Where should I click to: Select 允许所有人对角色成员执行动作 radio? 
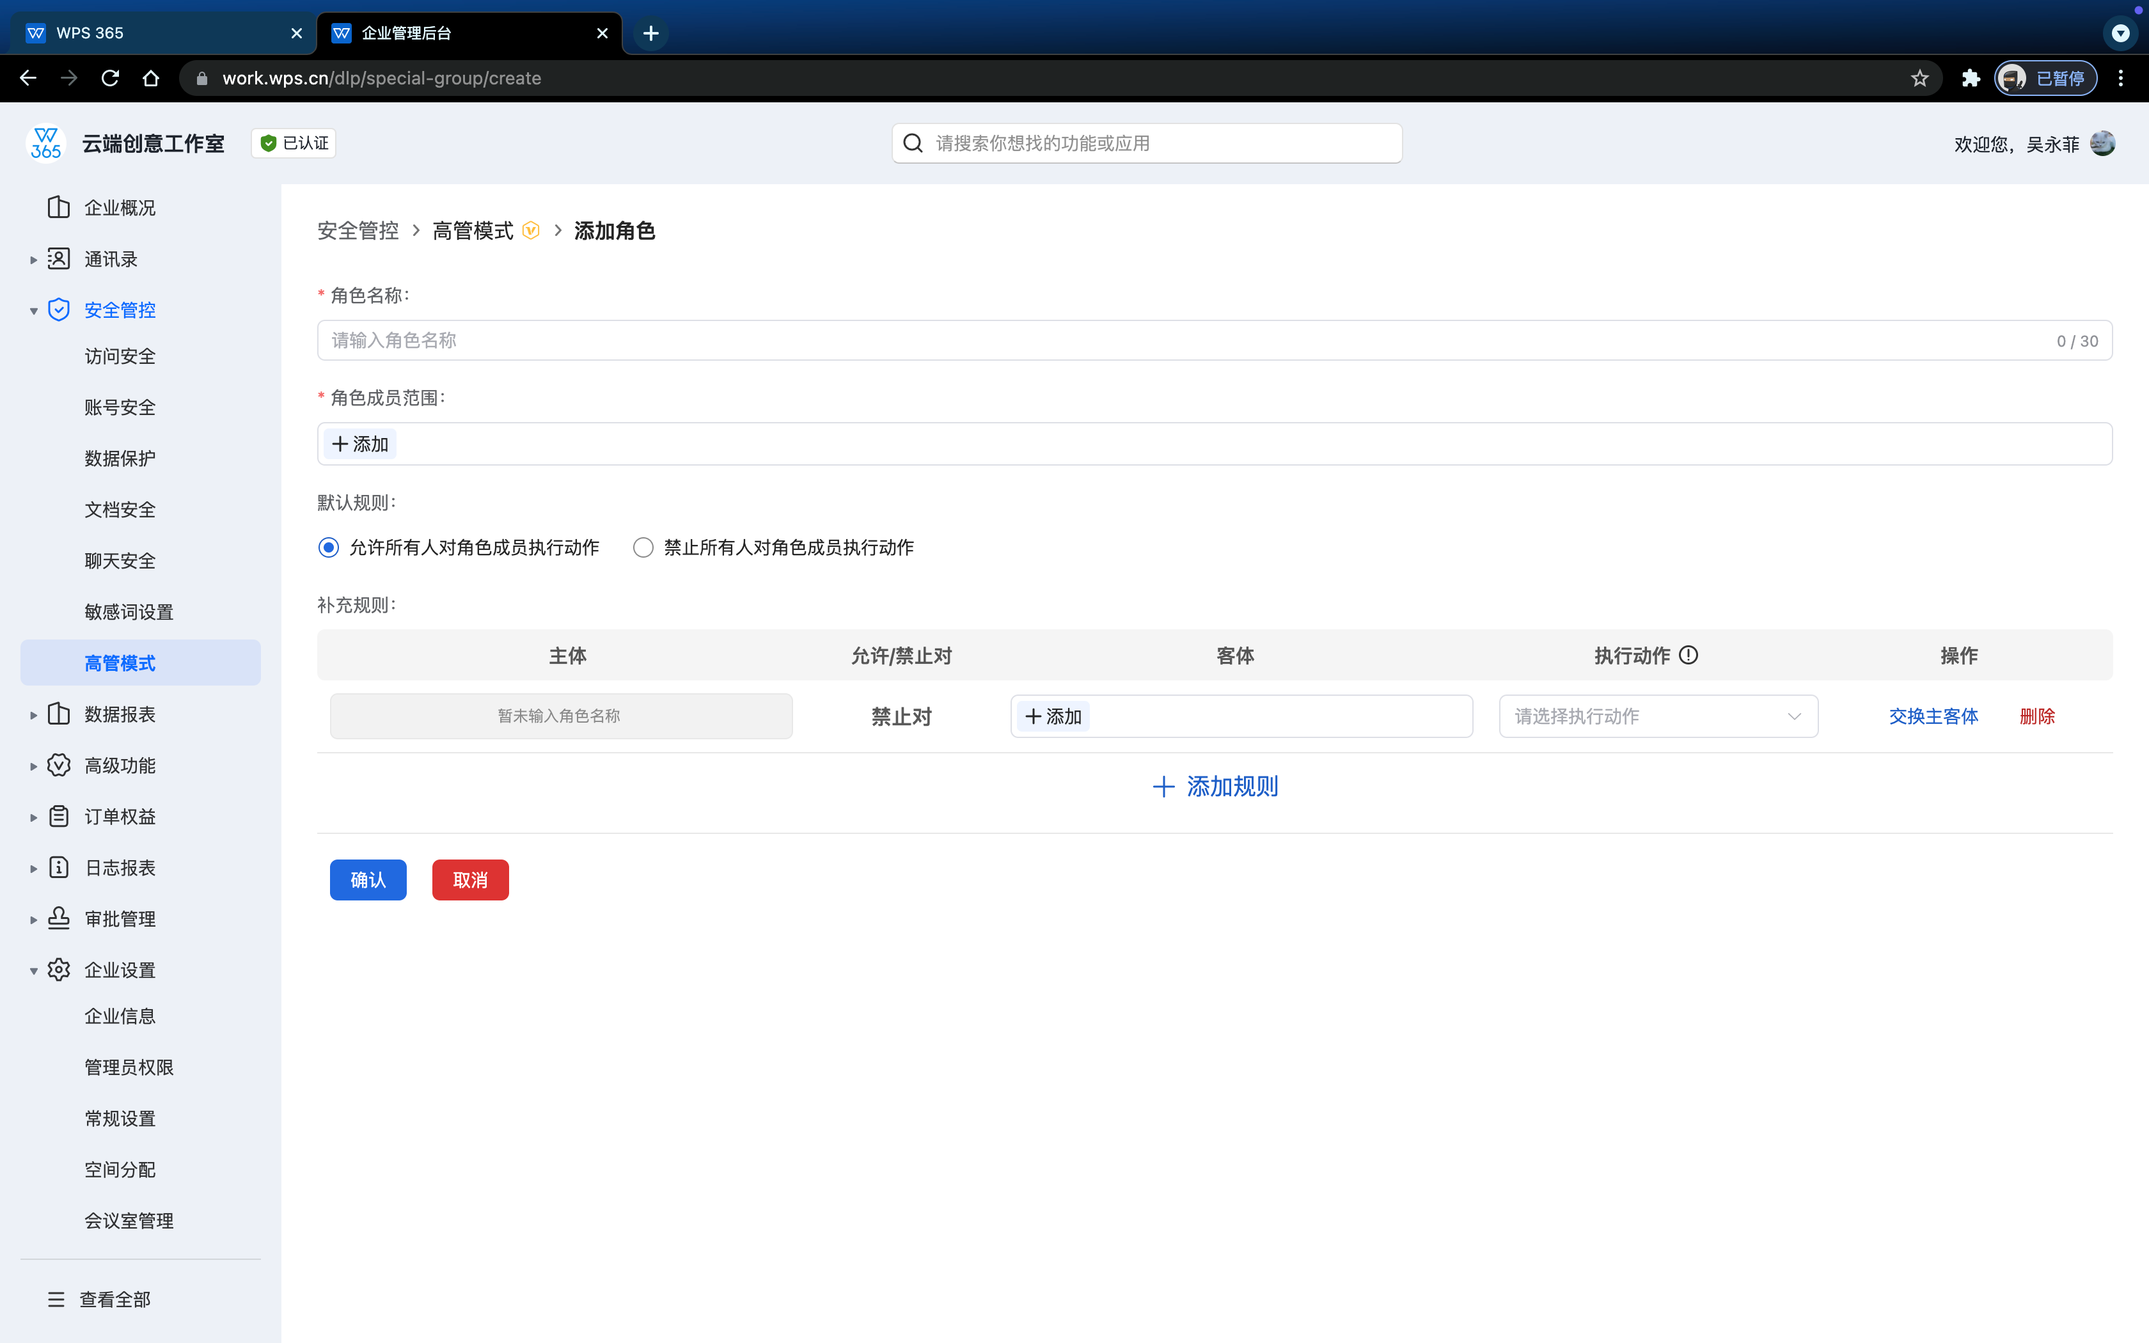coord(329,547)
